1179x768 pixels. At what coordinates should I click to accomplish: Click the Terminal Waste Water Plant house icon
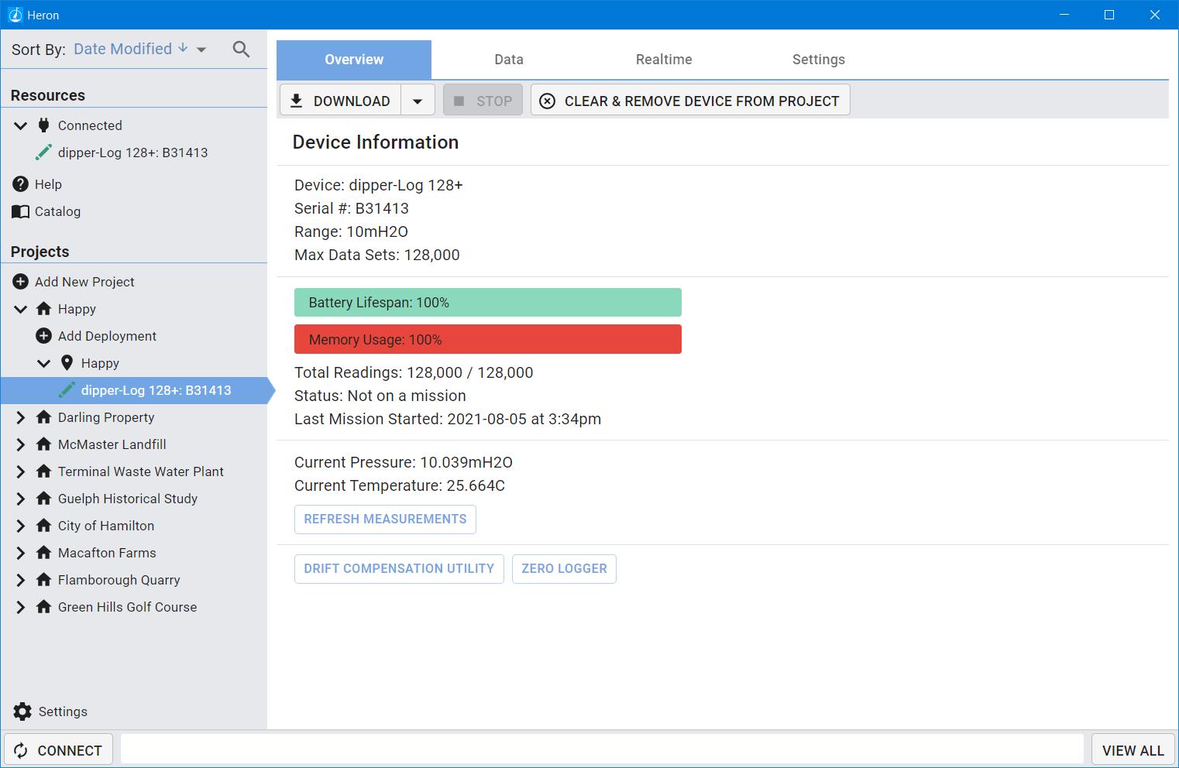(x=44, y=471)
